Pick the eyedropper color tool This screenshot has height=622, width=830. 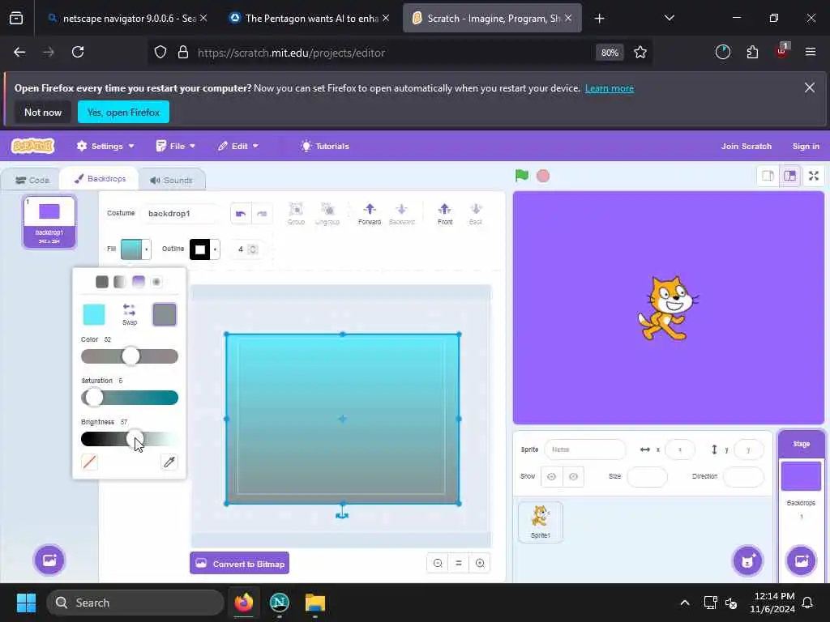[x=169, y=462]
